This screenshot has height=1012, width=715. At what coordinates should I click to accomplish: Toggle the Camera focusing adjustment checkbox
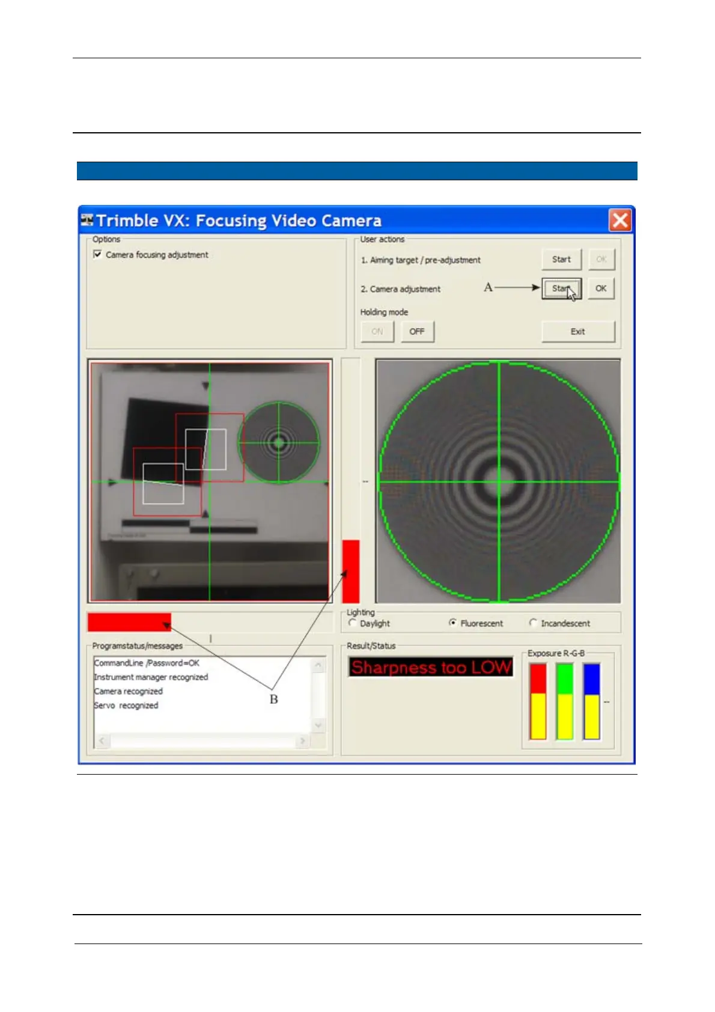coord(97,255)
